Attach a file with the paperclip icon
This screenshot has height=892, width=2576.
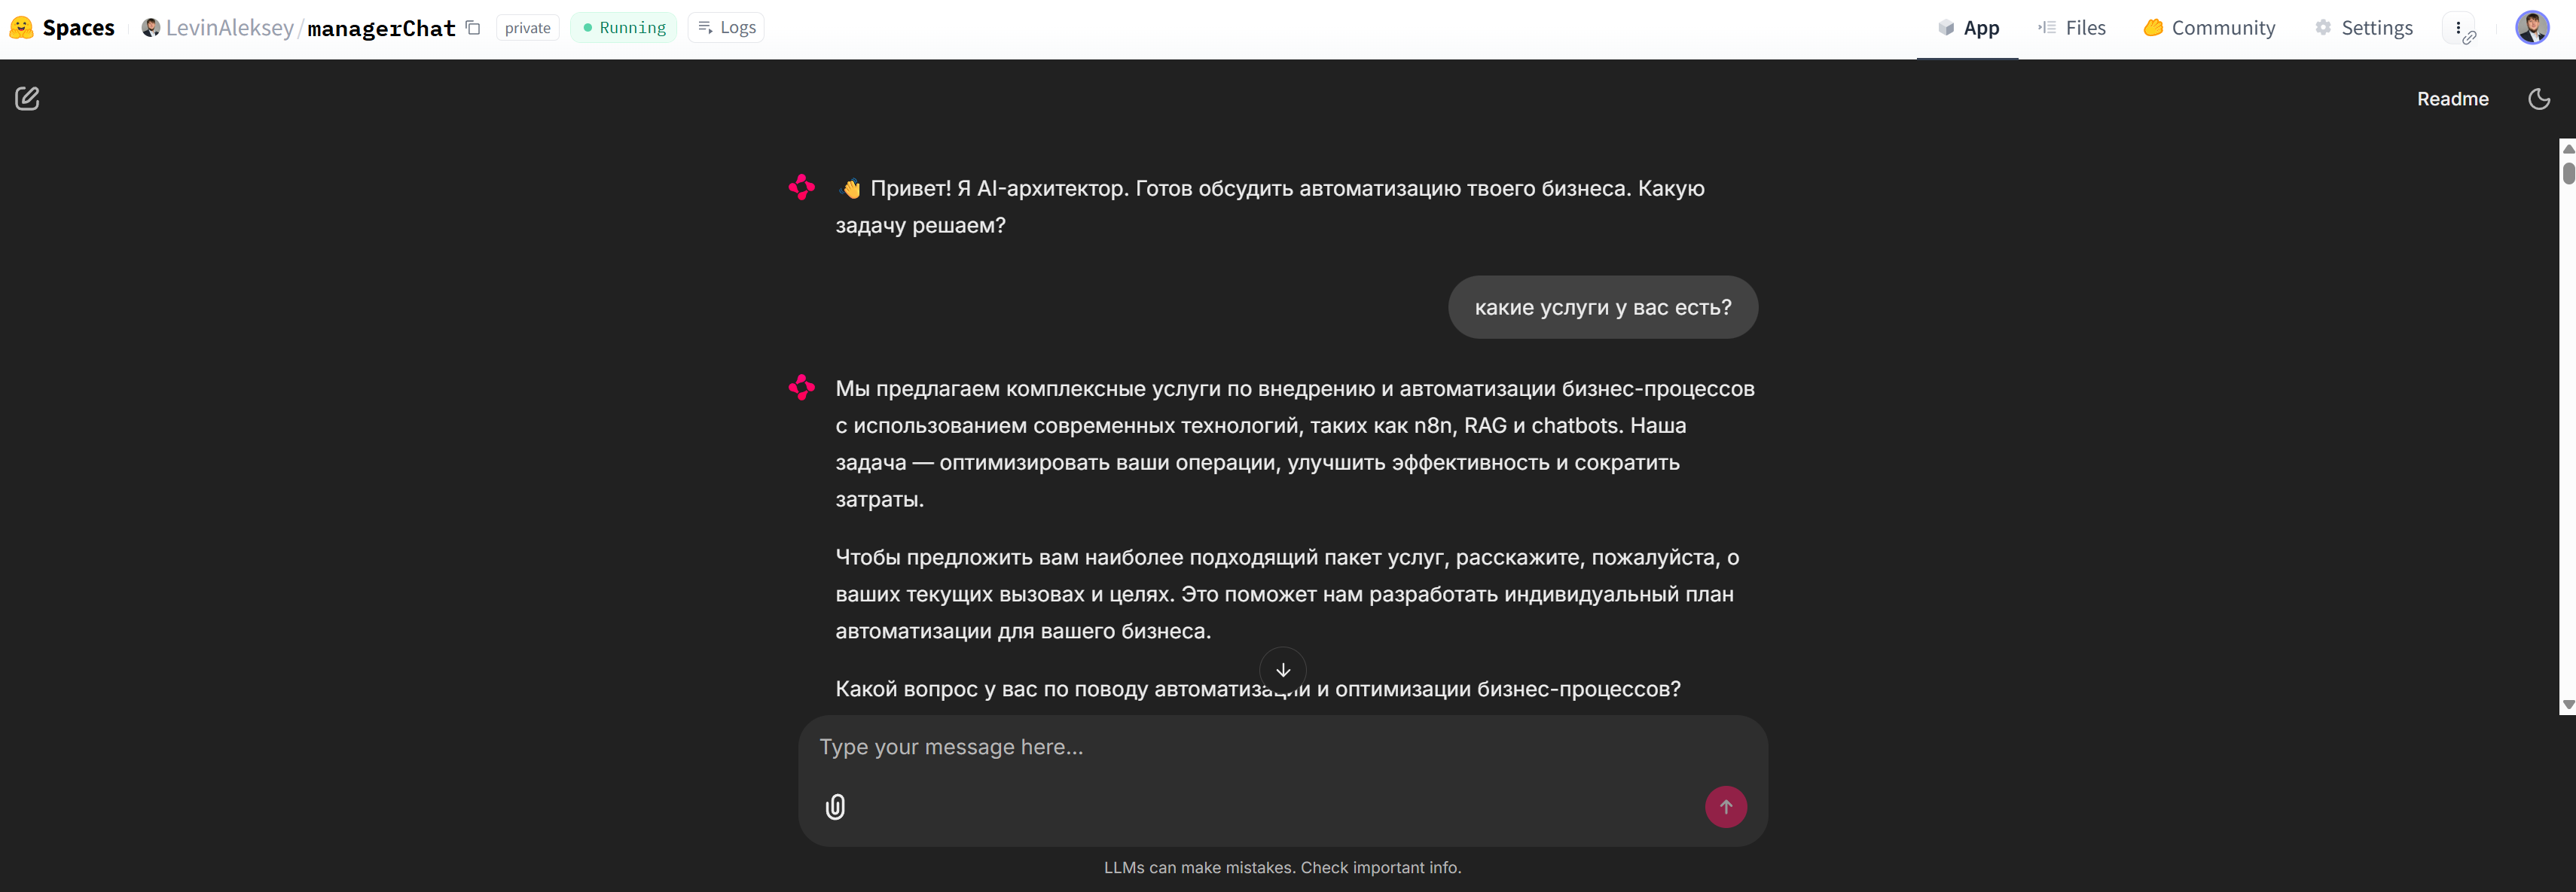coord(835,806)
